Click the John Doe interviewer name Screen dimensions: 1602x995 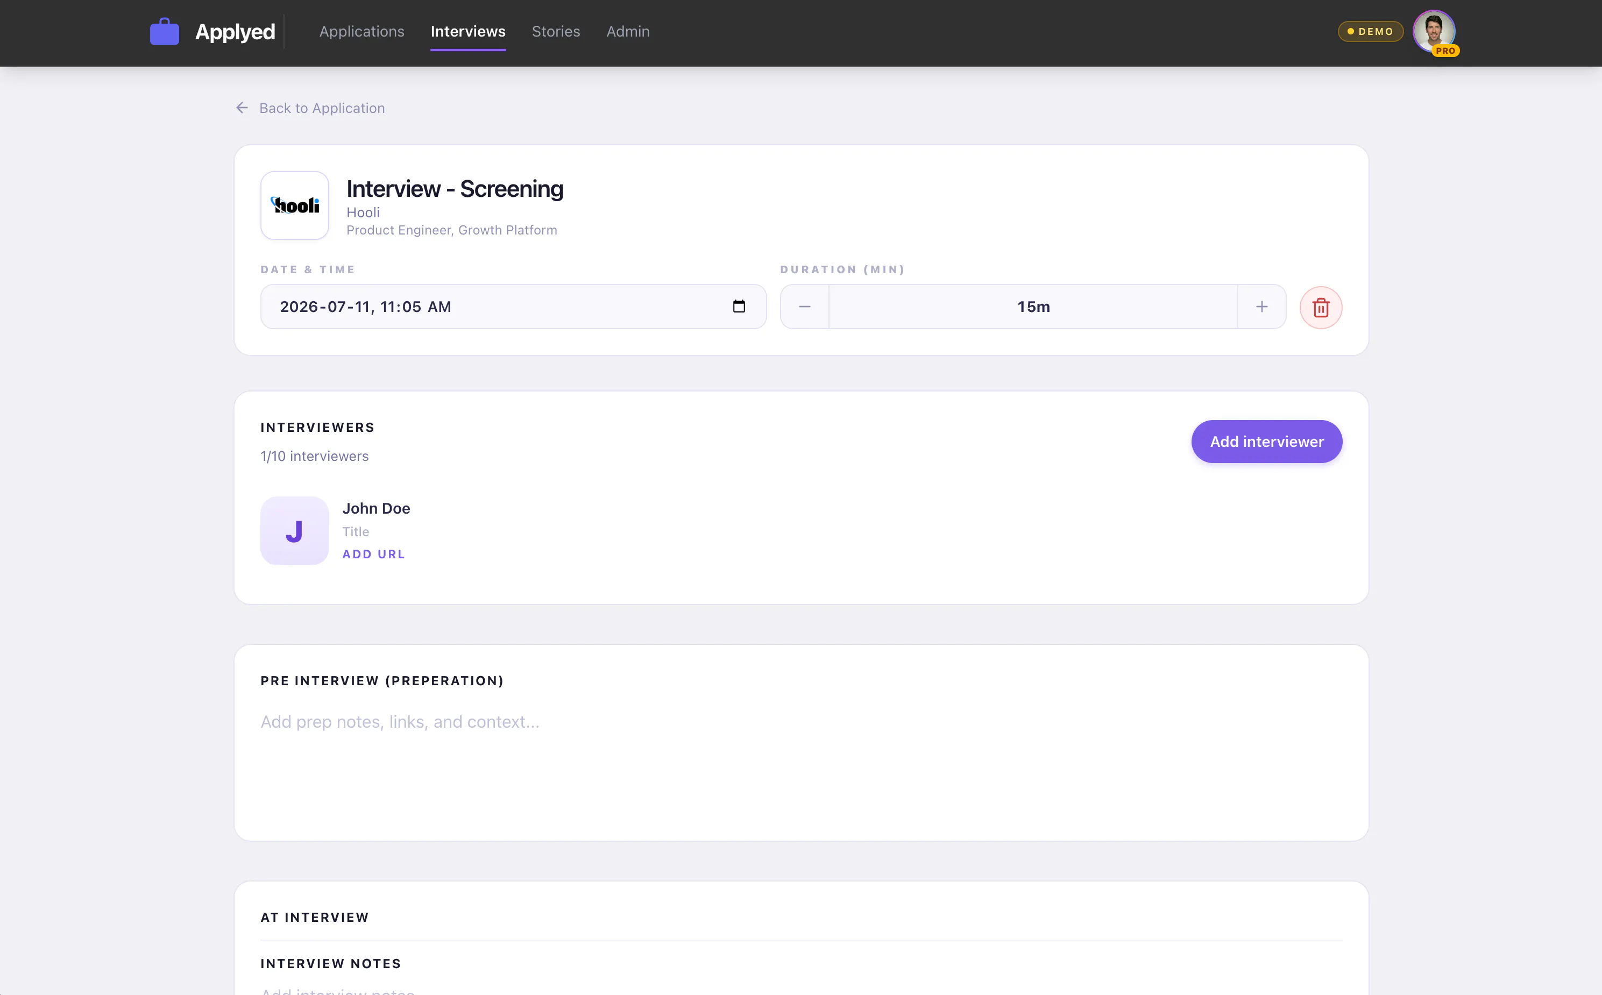coord(377,509)
